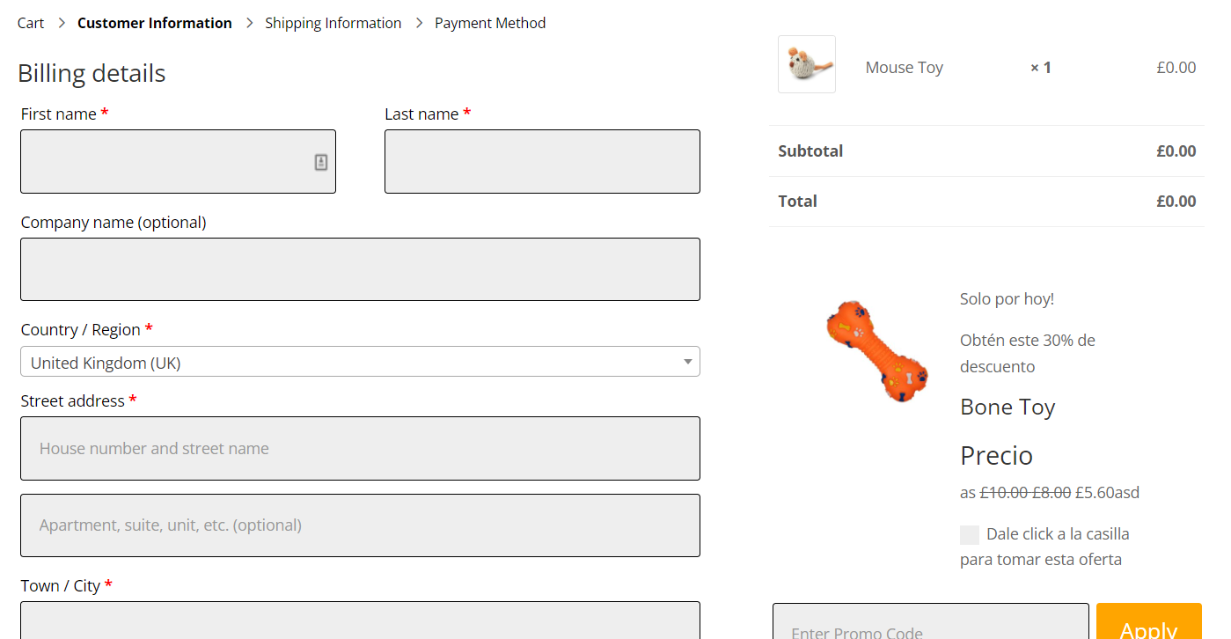Click the Mouse Toy product thumbnail
1231x639 pixels.
coord(807,64)
